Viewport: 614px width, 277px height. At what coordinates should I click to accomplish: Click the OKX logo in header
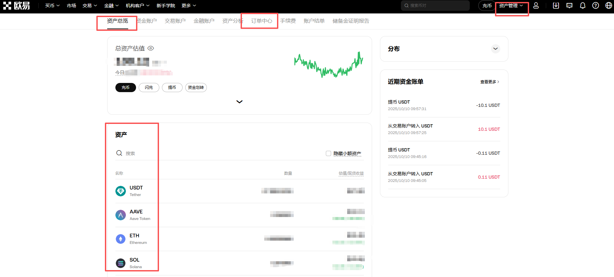16,6
